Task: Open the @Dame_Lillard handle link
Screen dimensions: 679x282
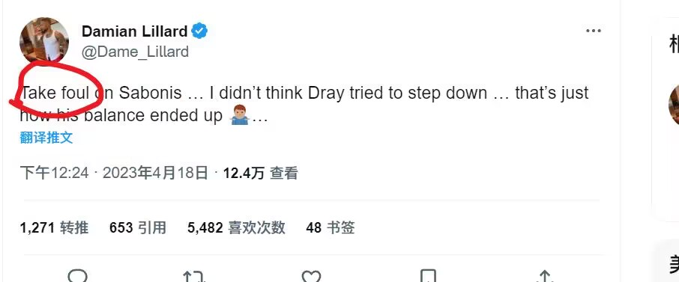Action: click(135, 52)
